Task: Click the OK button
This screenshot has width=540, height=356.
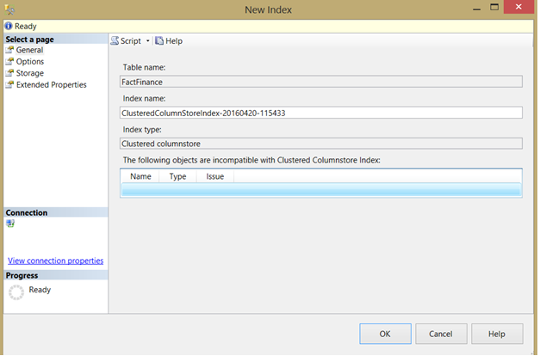Action: [x=385, y=334]
